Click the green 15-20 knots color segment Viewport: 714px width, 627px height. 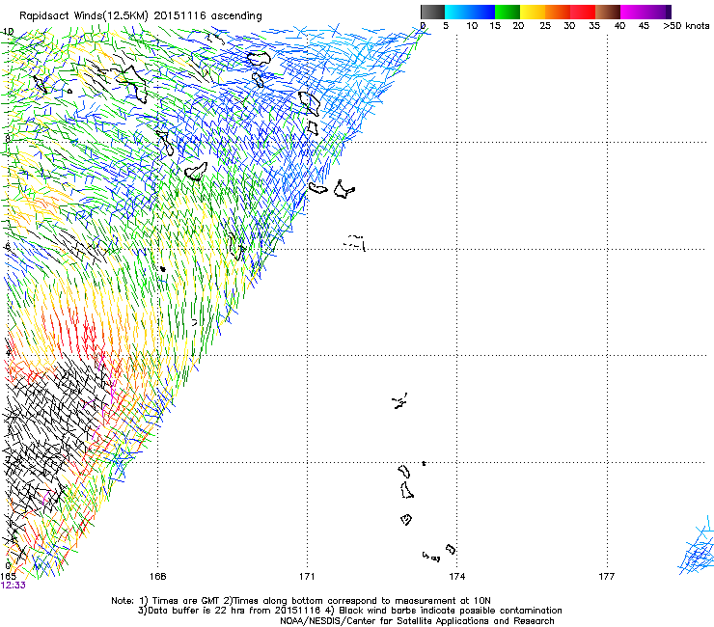pos(508,12)
